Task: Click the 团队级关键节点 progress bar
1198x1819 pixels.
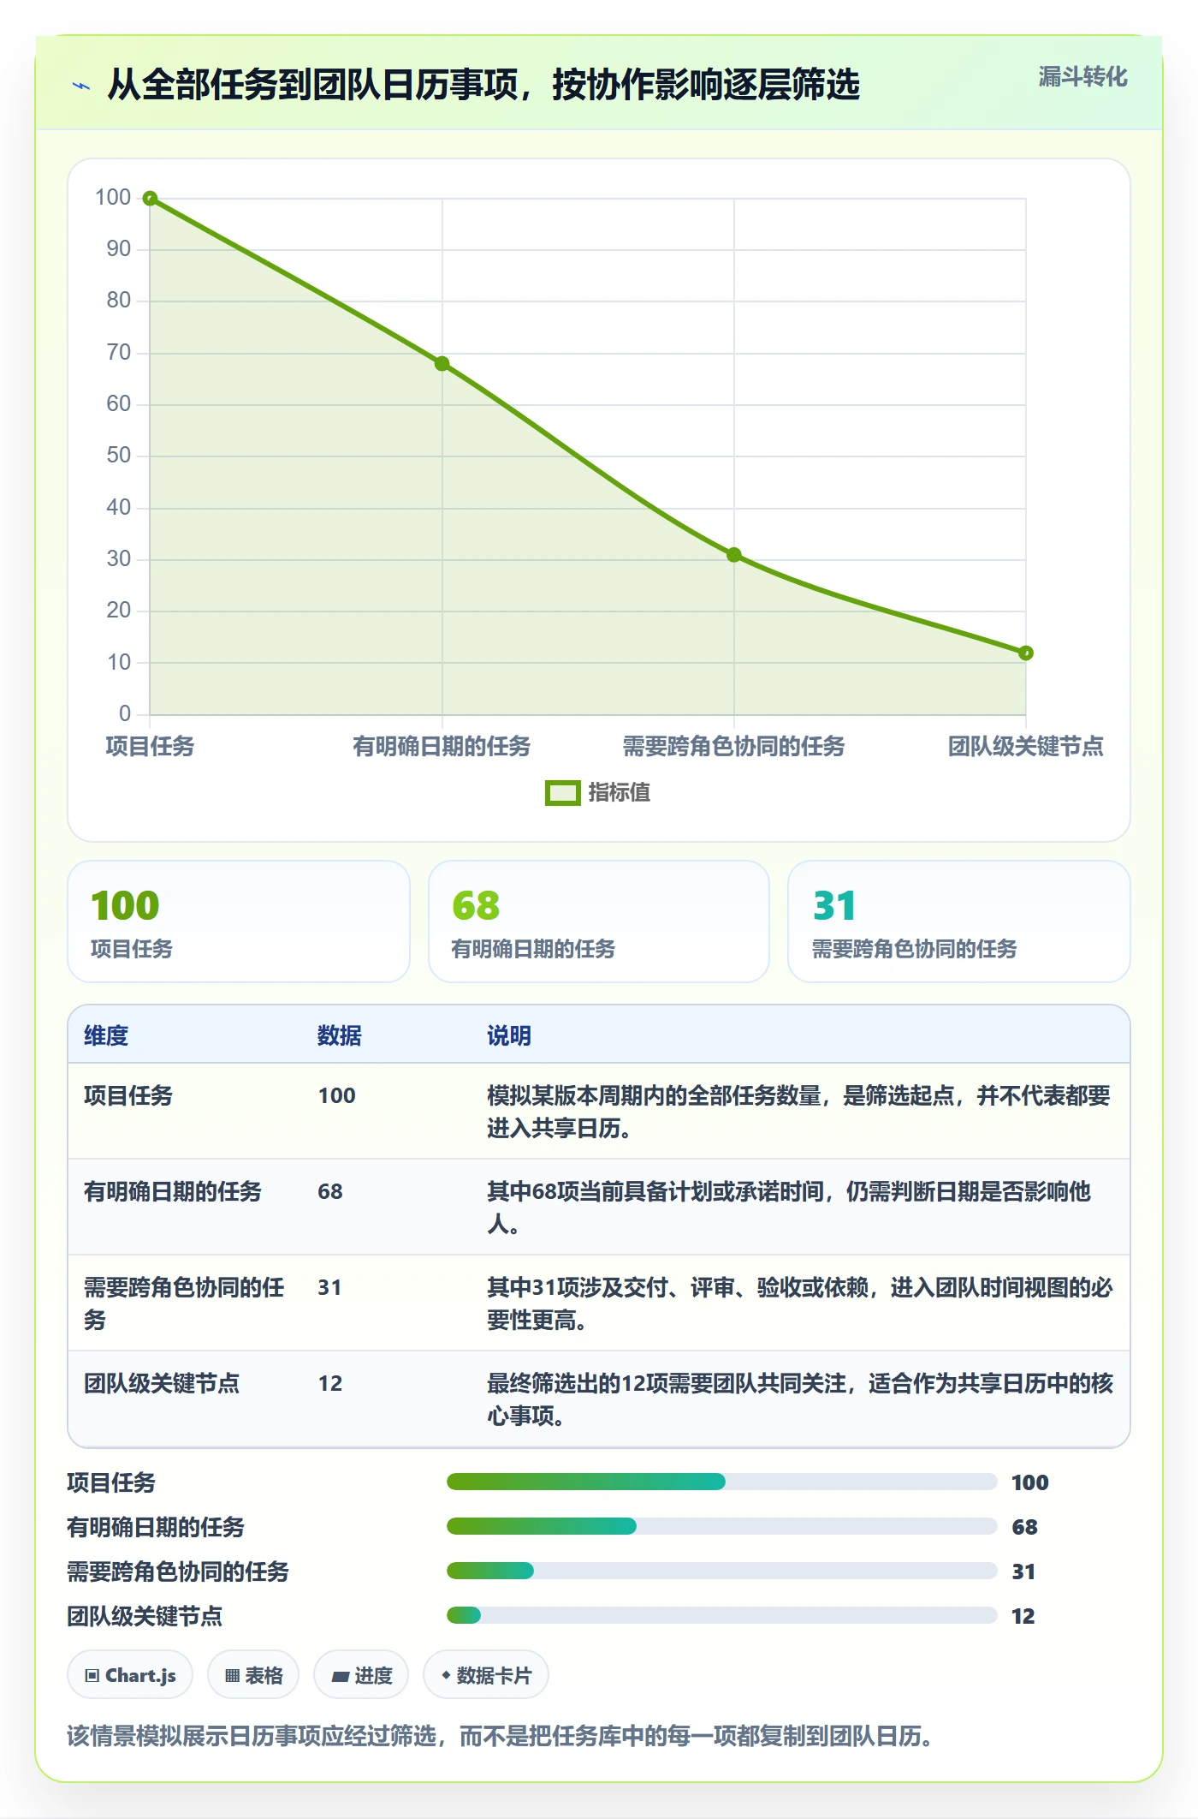Action: 721,1615
